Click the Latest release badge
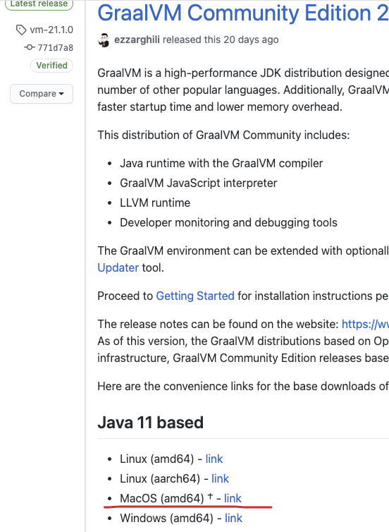Screen dimensions: 389x532 [39, 4]
